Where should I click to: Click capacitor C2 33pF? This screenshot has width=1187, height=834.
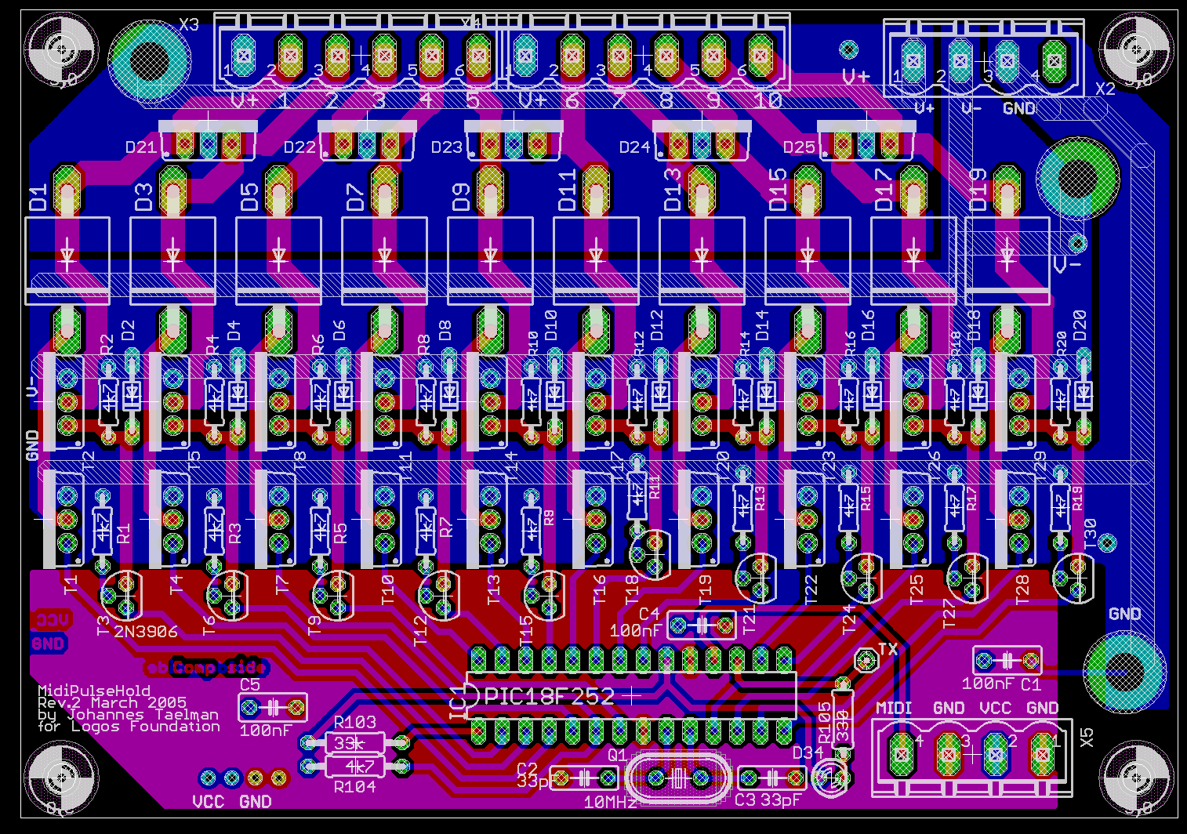tap(585, 778)
